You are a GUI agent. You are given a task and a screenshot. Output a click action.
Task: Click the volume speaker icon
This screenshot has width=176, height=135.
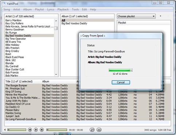[x=5, y=130]
